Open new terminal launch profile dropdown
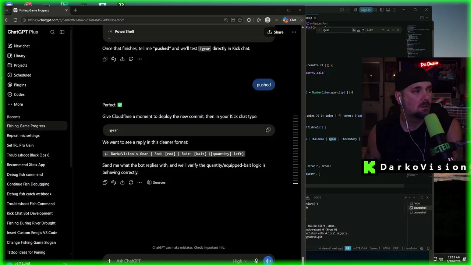Screen dimensions: 471x265 coord(410,198)
